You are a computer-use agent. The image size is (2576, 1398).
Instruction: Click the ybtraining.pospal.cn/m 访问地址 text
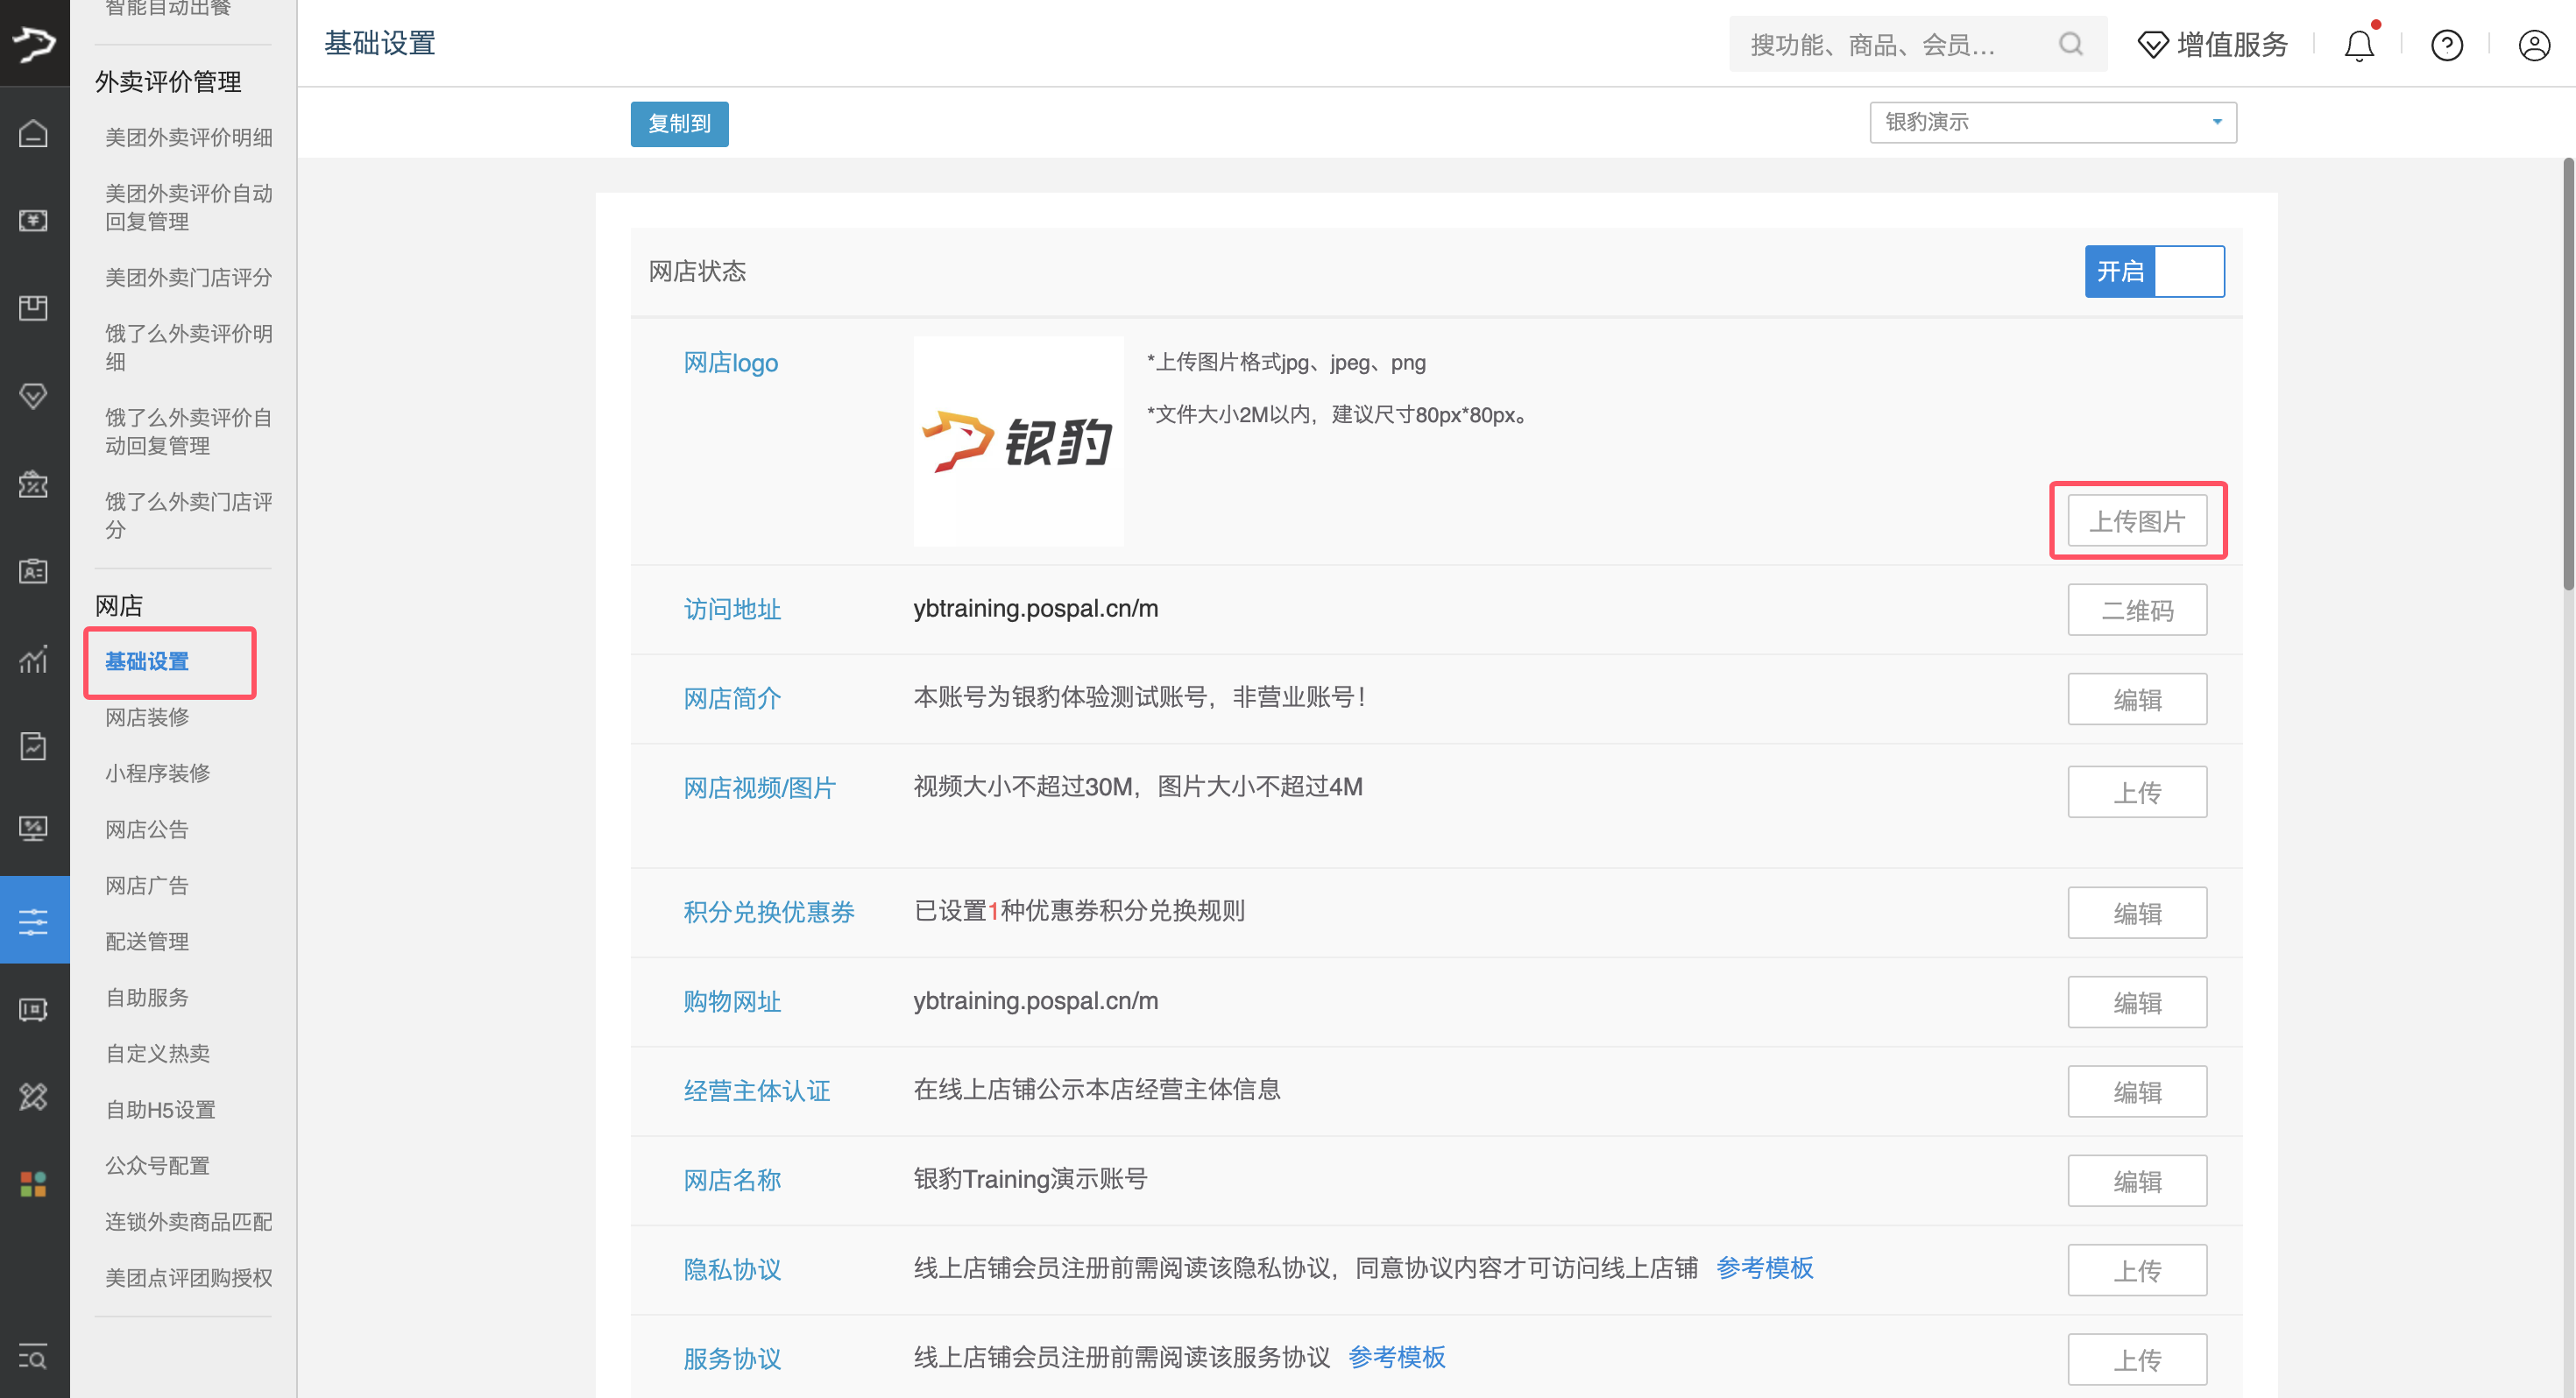tap(1035, 608)
